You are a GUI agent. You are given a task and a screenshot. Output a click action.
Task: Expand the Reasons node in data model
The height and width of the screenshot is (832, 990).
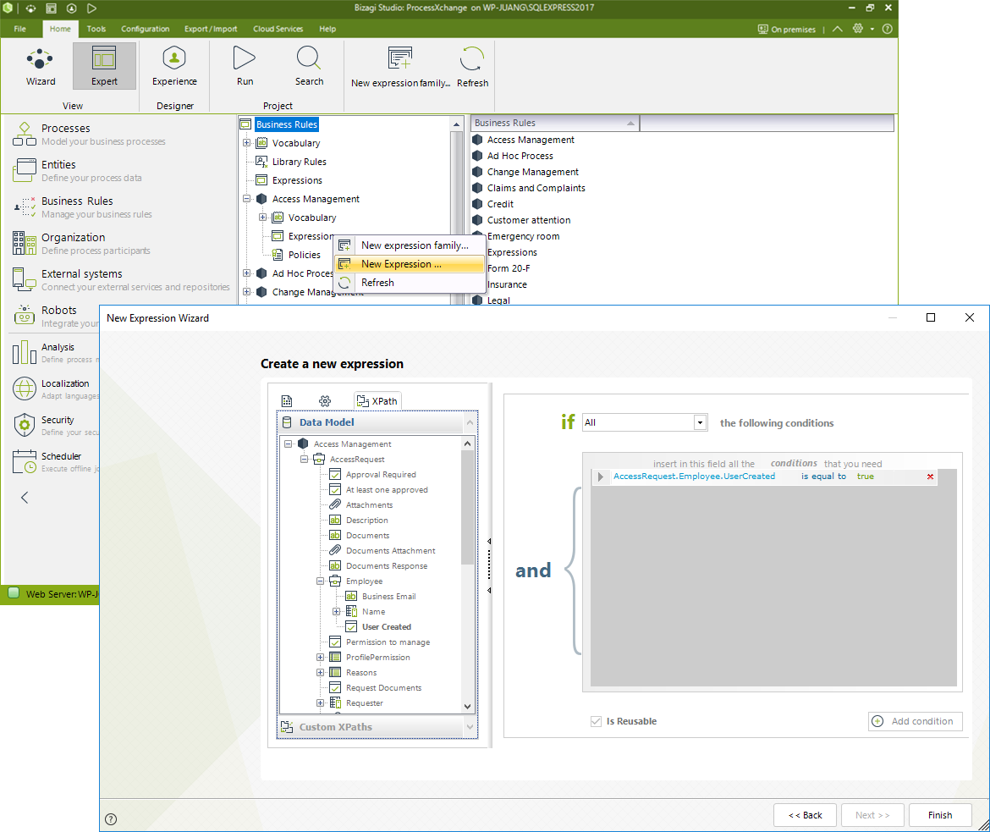(x=320, y=673)
